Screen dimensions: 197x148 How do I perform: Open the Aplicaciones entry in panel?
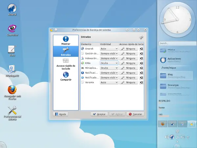point(176,60)
